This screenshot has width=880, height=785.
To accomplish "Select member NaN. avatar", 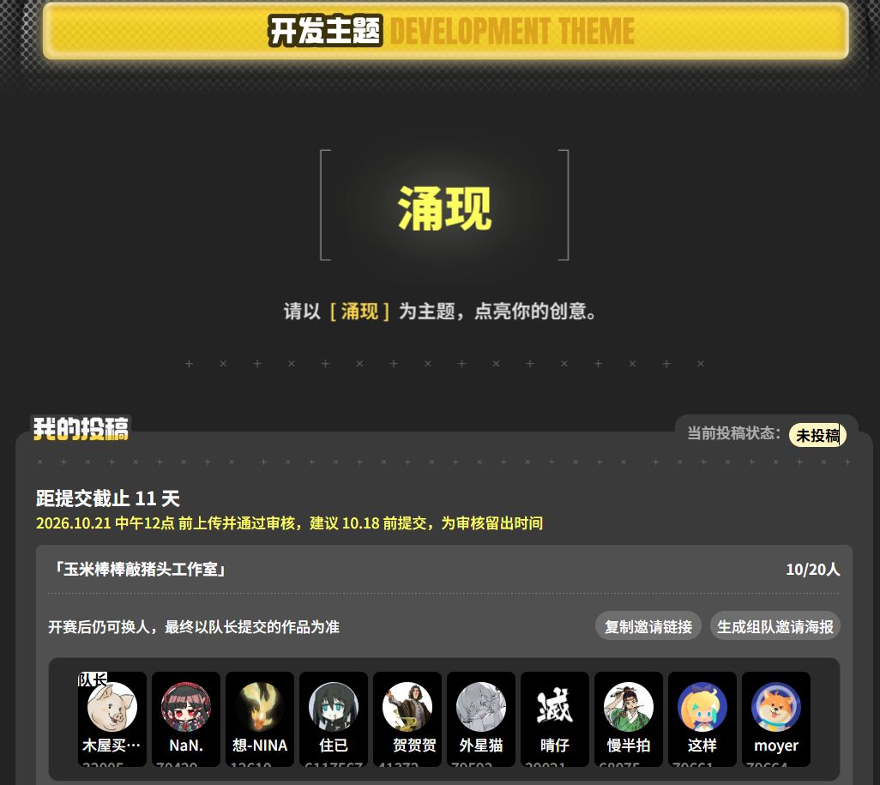I will point(186,706).
